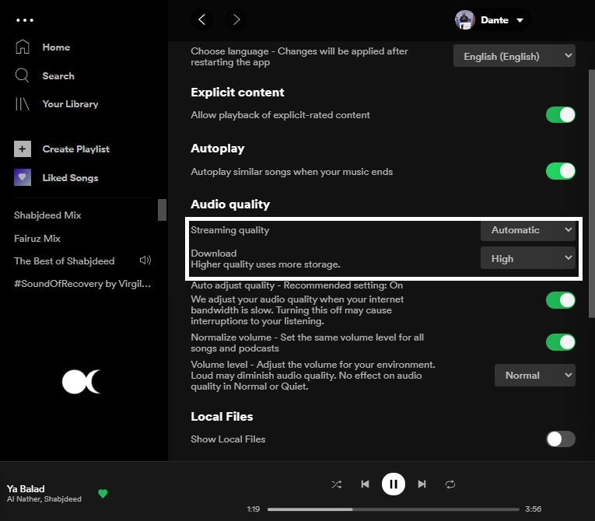Open the Streaming quality dropdown
This screenshot has width=595, height=521.
528,230
